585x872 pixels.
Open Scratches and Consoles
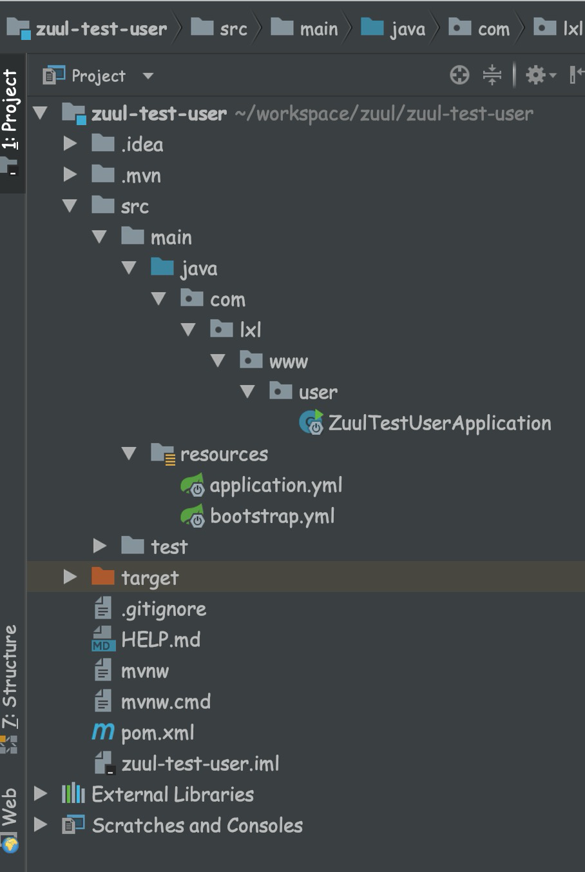pos(197,825)
